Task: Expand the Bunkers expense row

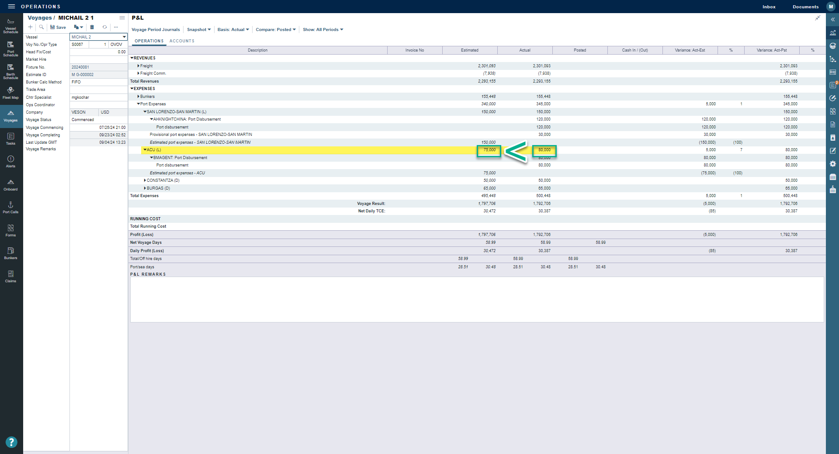Action: (139, 97)
